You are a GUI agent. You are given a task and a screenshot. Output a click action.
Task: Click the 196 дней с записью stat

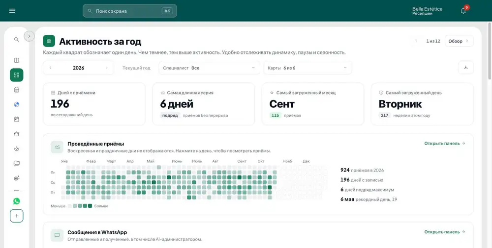362,180
